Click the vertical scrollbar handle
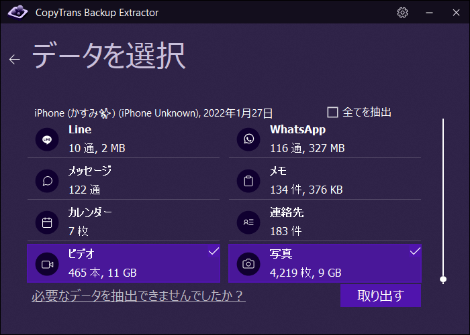The width and height of the screenshot is (470, 335). [443, 279]
